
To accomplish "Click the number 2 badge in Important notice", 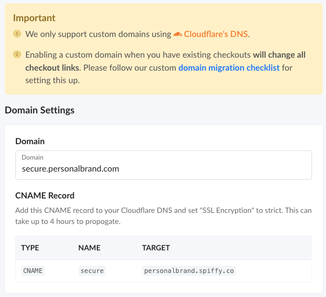I will [17, 54].
